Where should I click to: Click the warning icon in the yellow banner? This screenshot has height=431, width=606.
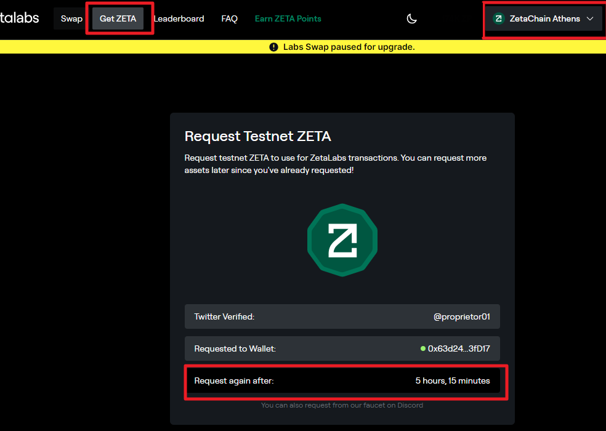[x=273, y=47]
